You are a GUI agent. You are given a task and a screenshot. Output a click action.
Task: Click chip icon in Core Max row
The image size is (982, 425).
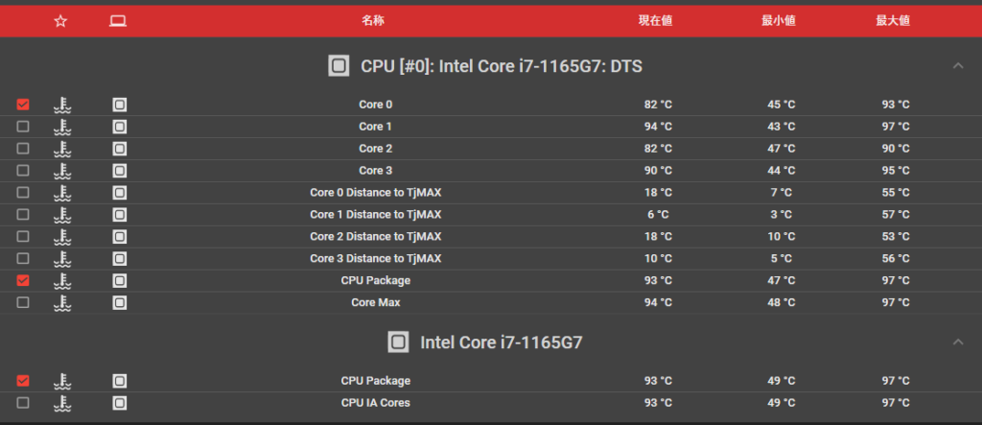119,303
